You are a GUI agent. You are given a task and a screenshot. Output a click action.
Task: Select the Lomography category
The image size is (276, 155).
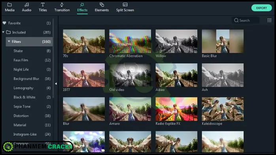29,88
